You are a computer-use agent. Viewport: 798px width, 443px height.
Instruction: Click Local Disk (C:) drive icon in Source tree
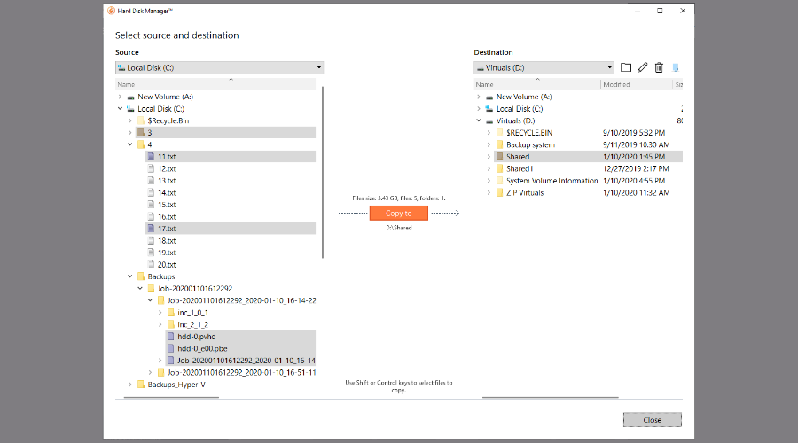131,108
